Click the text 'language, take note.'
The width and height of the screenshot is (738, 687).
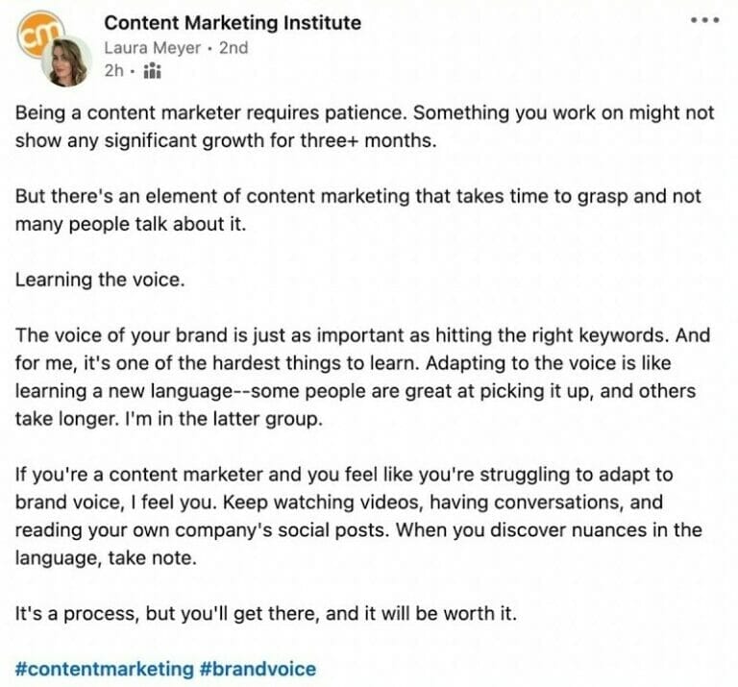pos(106,557)
